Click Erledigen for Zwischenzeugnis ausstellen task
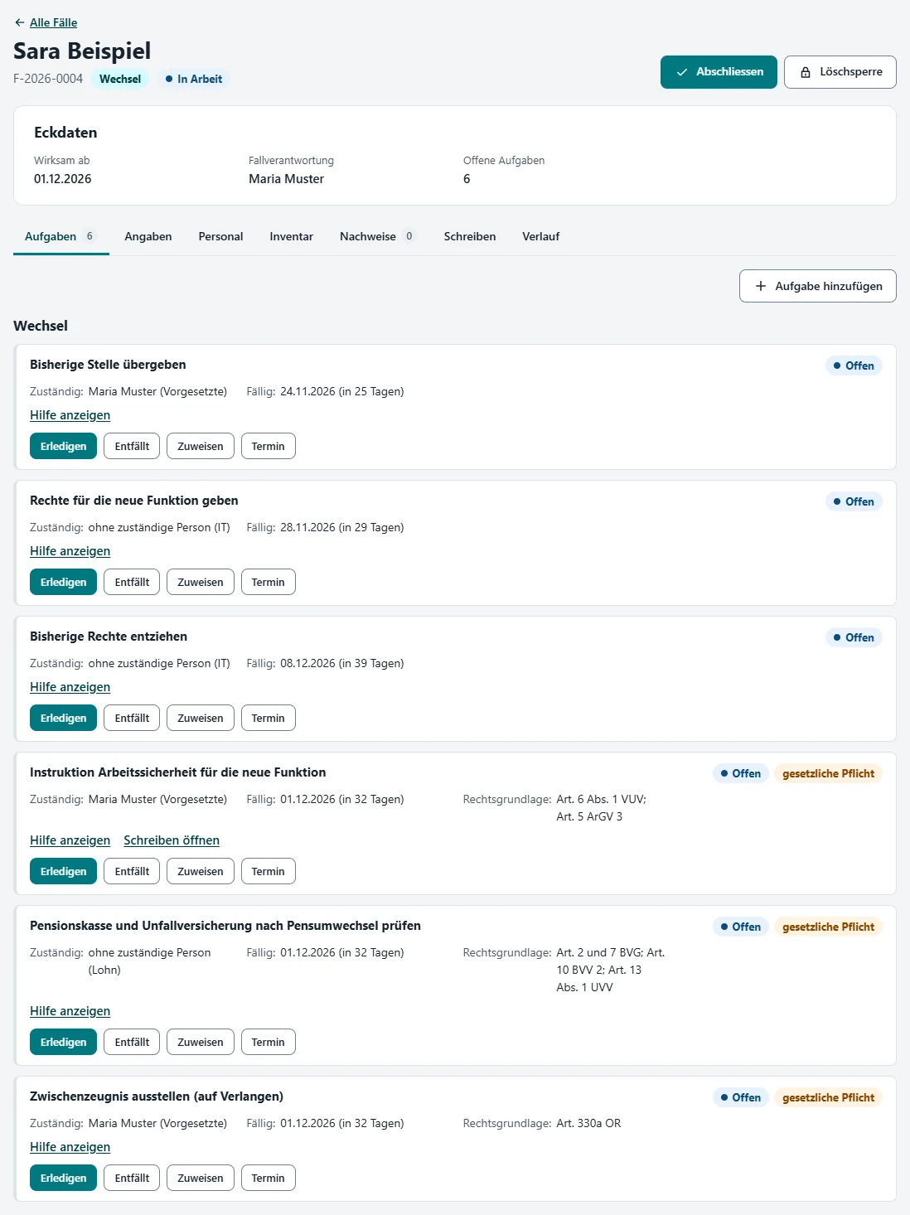 pyautogui.click(x=63, y=1178)
